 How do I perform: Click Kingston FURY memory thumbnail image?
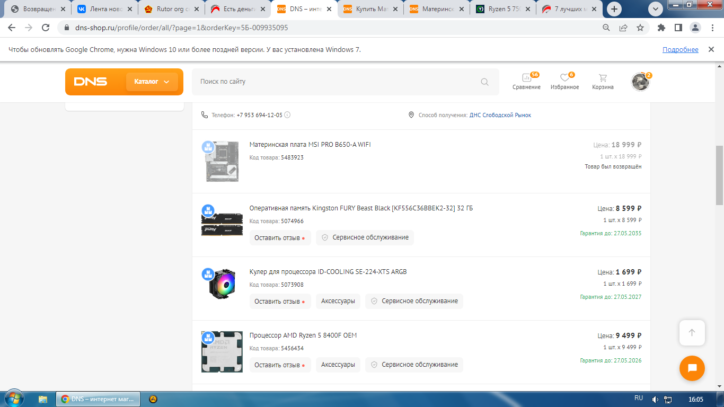click(x=222, y=224)
